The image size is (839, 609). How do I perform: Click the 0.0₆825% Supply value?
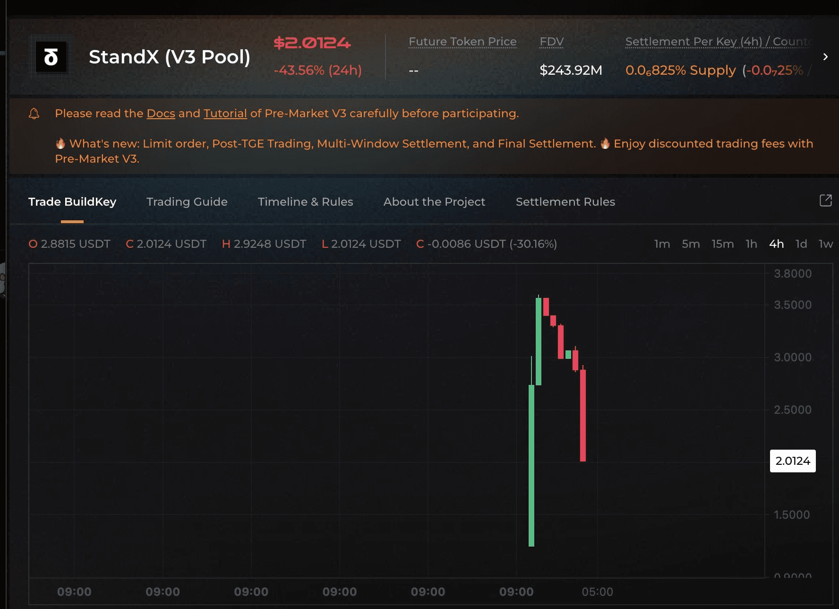[681, 70]
